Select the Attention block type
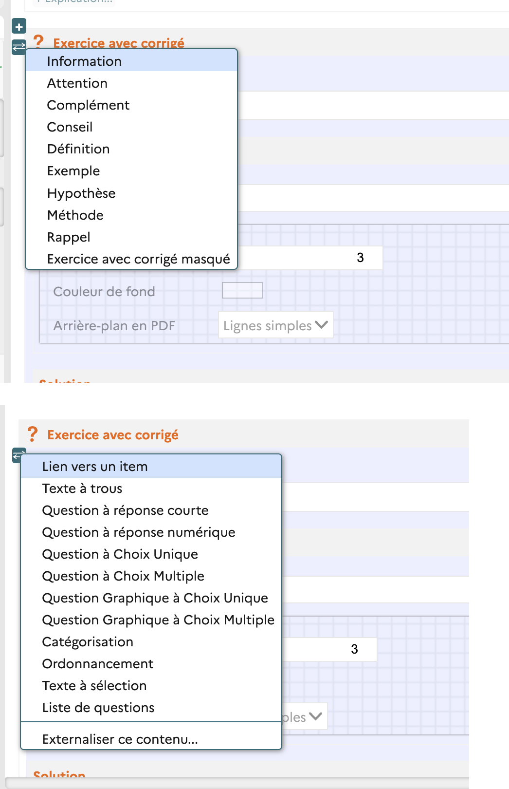 (77, 83)
